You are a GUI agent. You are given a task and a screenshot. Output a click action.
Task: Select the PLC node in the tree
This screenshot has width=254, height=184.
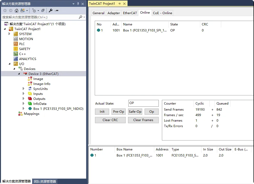22,44
